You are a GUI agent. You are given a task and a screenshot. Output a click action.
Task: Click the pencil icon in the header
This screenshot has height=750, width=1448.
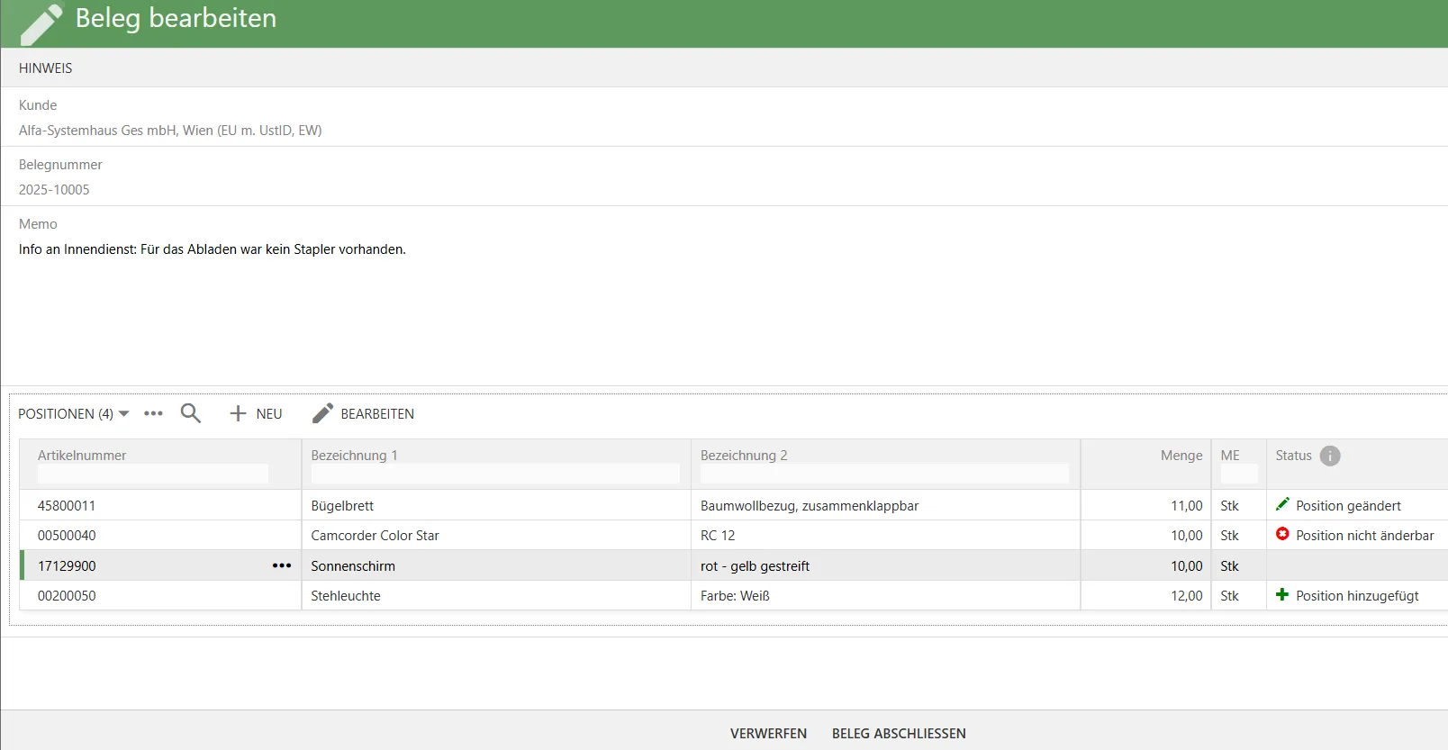click(41, 23)
